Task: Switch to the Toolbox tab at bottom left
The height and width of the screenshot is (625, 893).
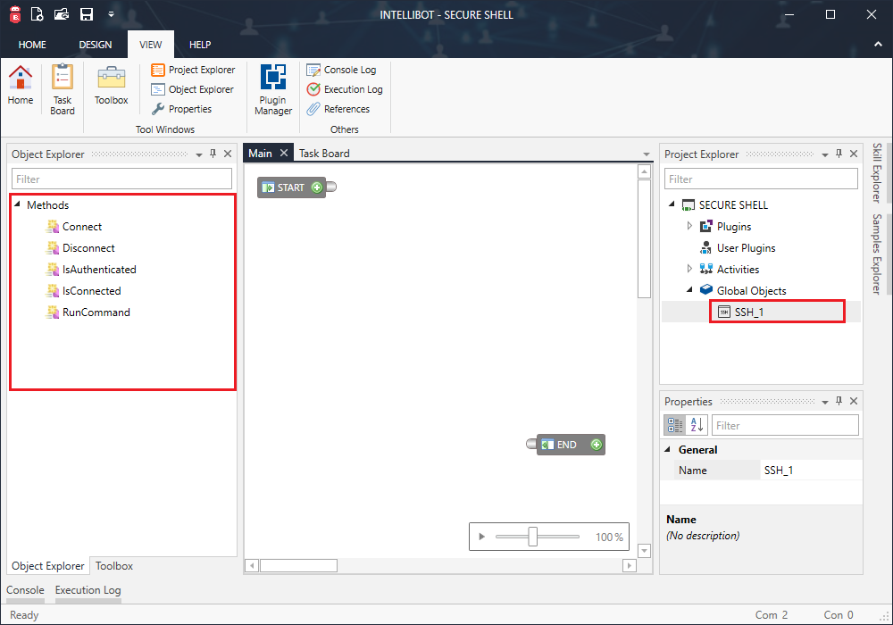Action: point(113,565)
